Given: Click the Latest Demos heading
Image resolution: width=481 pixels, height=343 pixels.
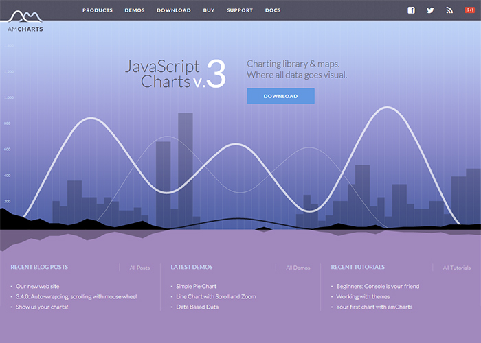Looking at the screenshot, I should 192,267.
